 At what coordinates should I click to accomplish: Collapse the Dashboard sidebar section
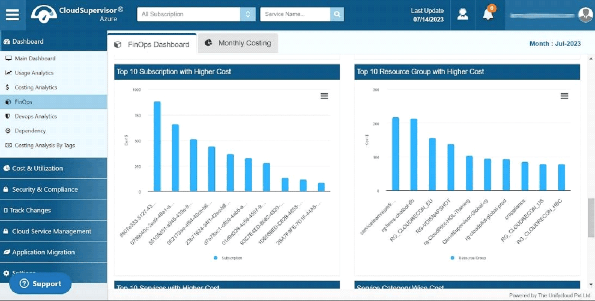tap(53, 41)
